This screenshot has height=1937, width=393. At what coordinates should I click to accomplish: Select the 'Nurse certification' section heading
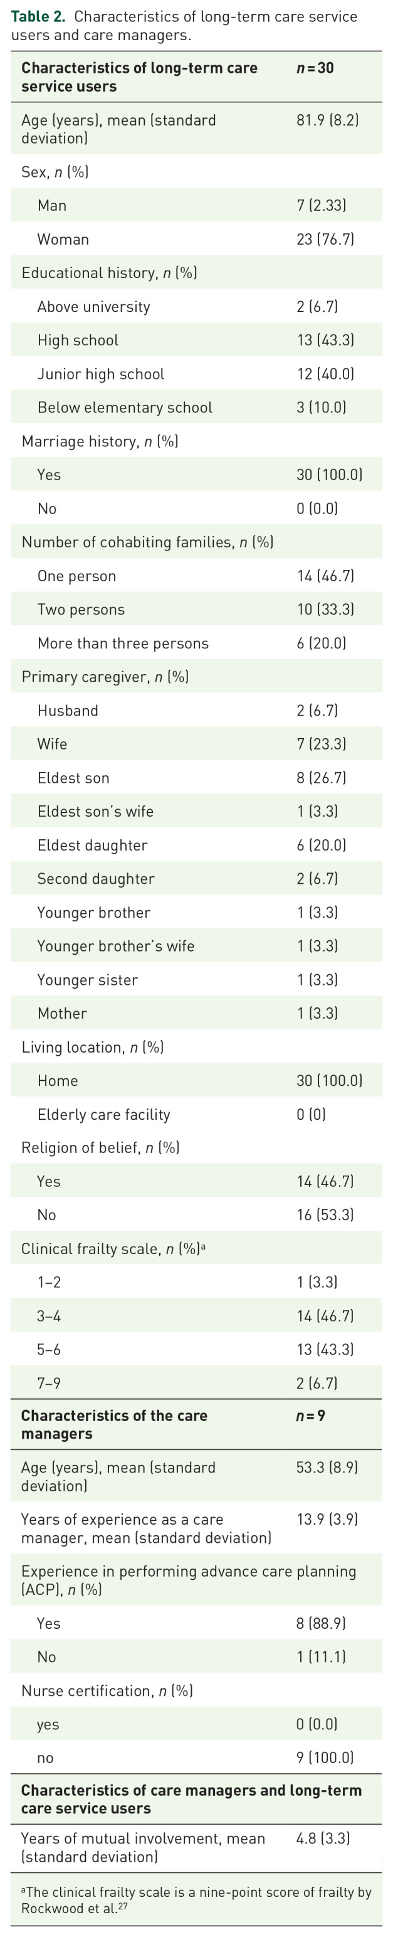[x=107, y=1691]
